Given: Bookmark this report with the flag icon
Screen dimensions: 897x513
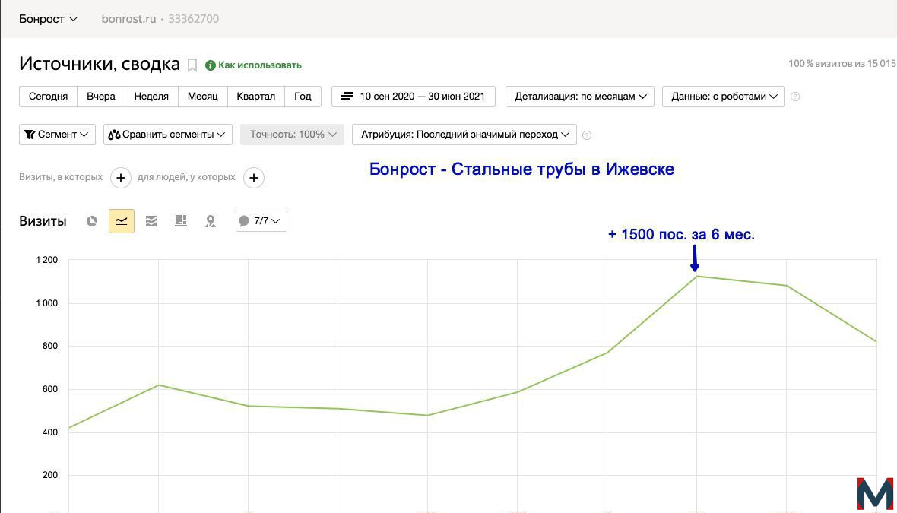Looking at the screenshot, I should coord(192,65).
